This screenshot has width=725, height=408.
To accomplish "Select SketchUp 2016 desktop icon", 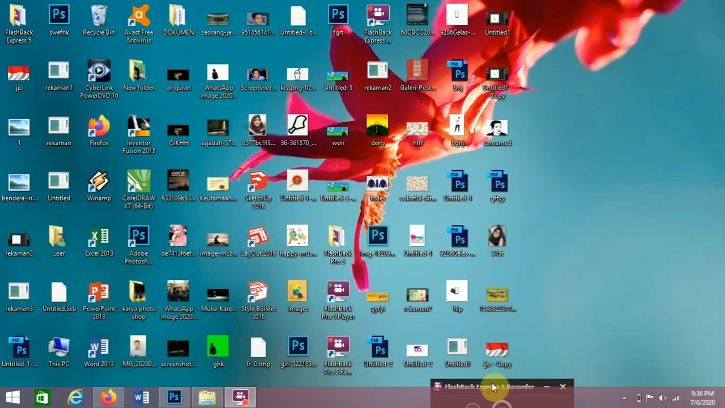I will point(258,190).
